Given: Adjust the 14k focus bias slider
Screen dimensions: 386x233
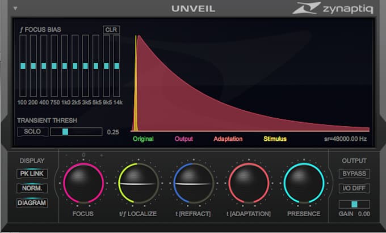Looking at the screenshot, I should [x=117, y=66].
